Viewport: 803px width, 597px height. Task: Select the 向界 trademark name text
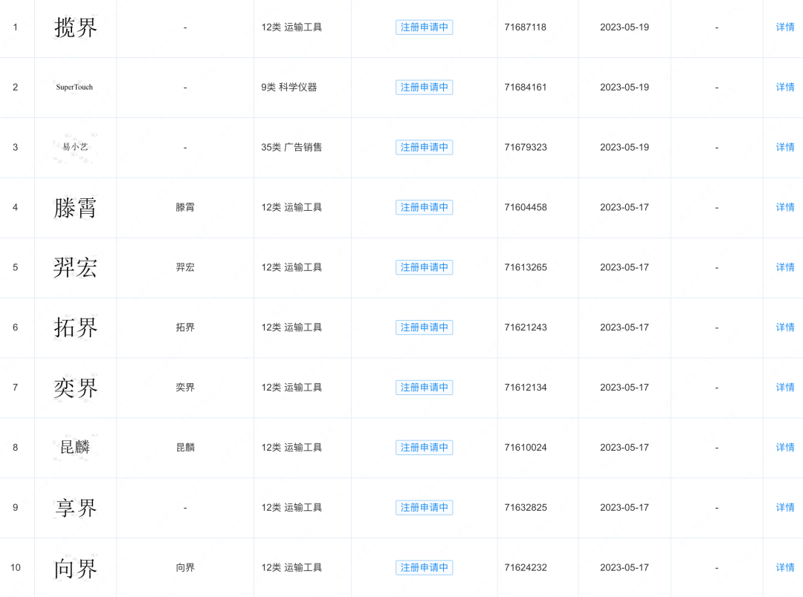(x=185, y=567)
